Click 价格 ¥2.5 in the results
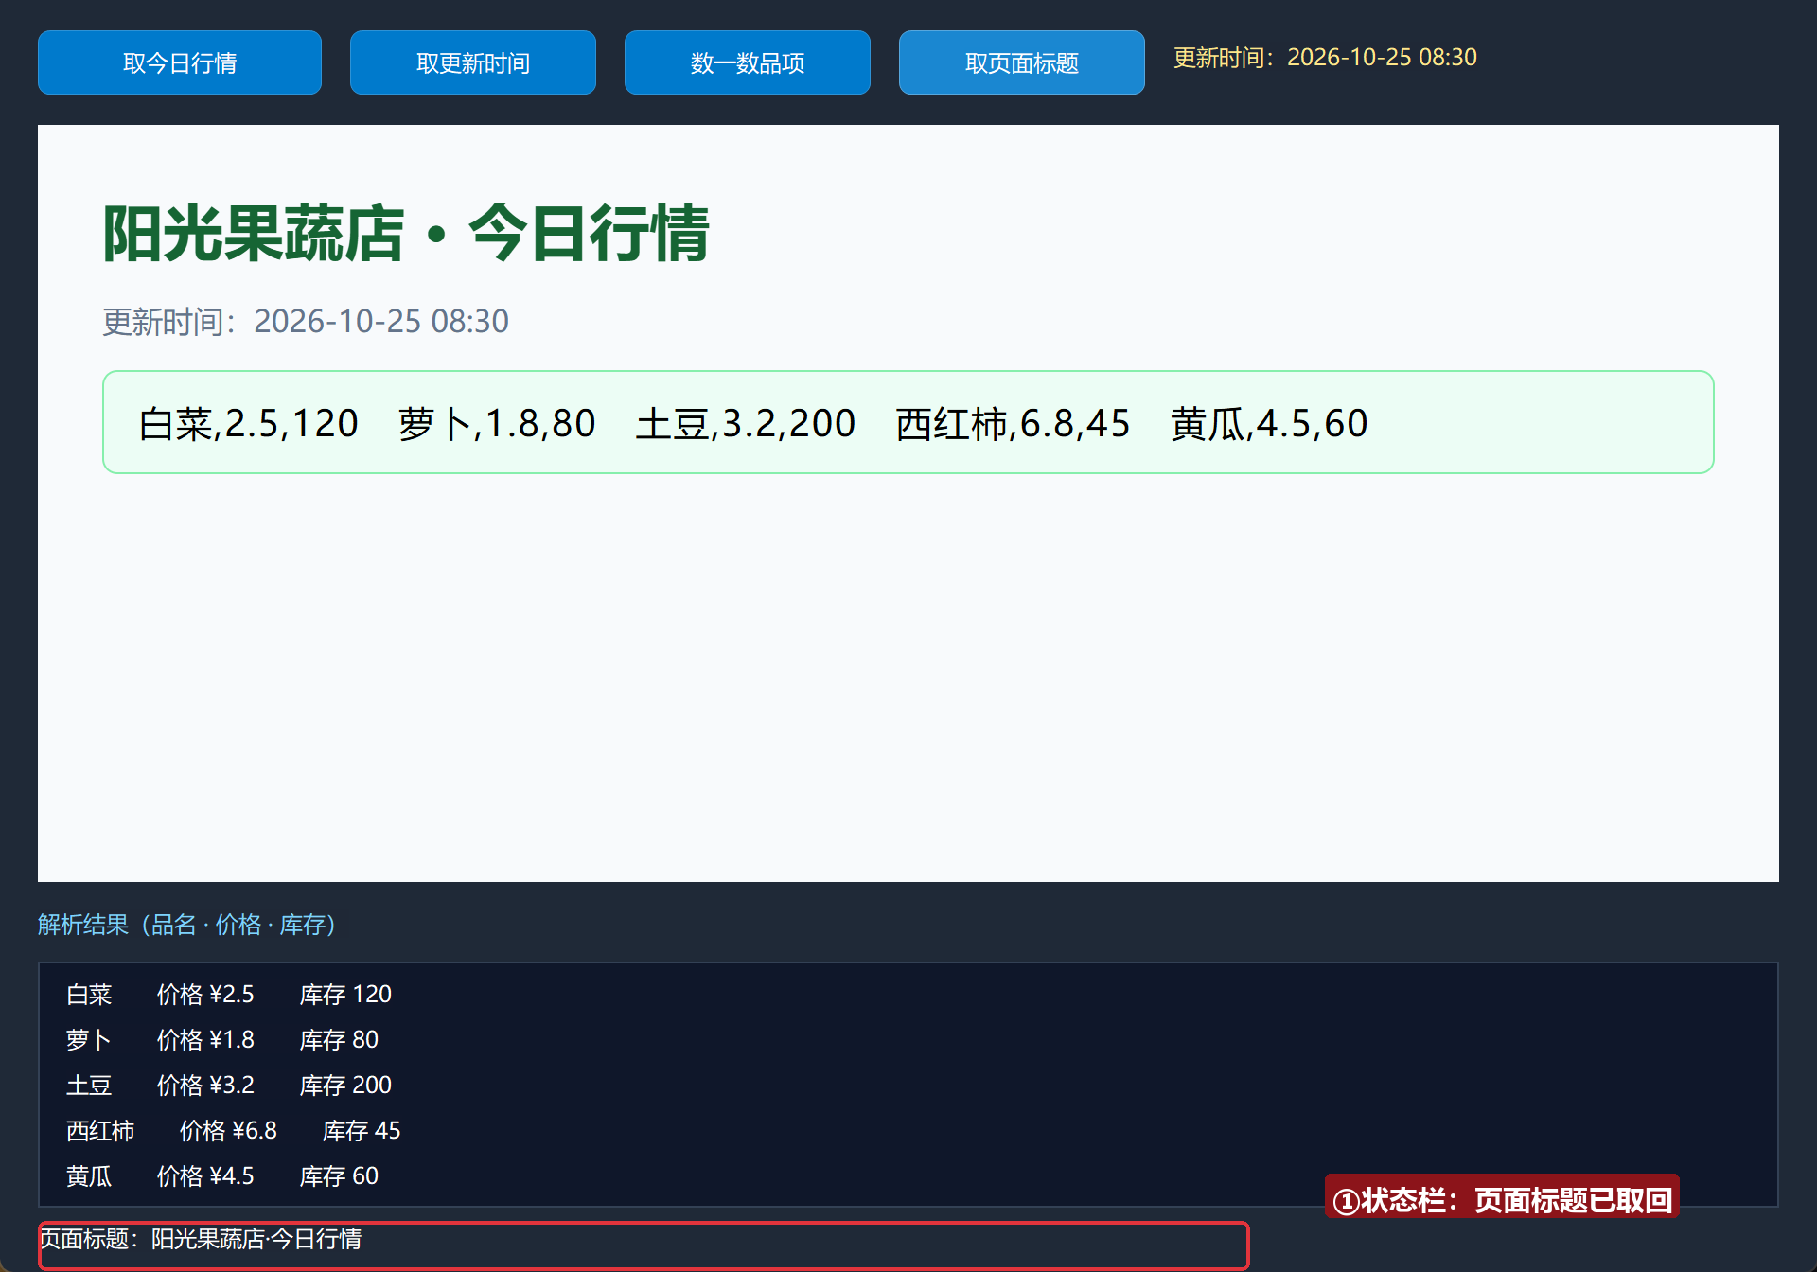The height and width of the screenshot is (1272, 1817). coord(205,995)
